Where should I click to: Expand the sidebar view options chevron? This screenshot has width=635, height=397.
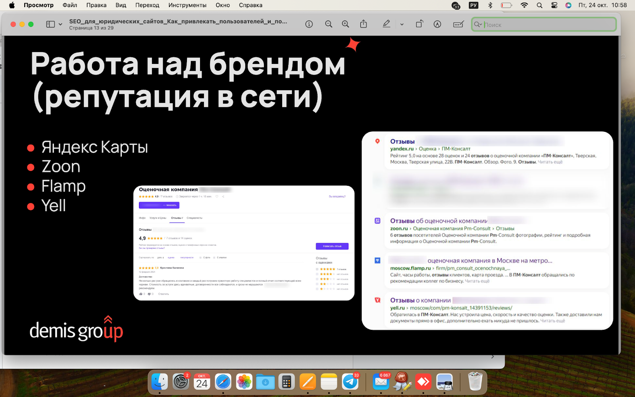pos(60,24)
